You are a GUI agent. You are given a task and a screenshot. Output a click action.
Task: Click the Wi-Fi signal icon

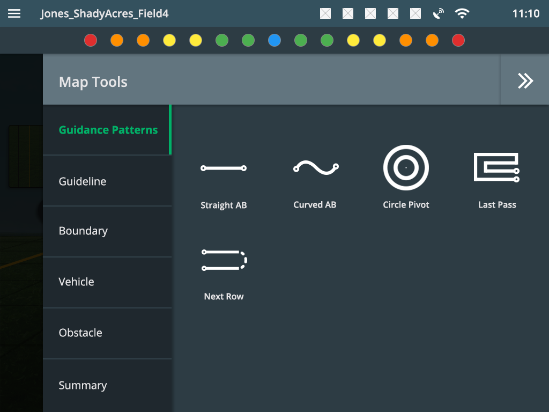(462, 14)
